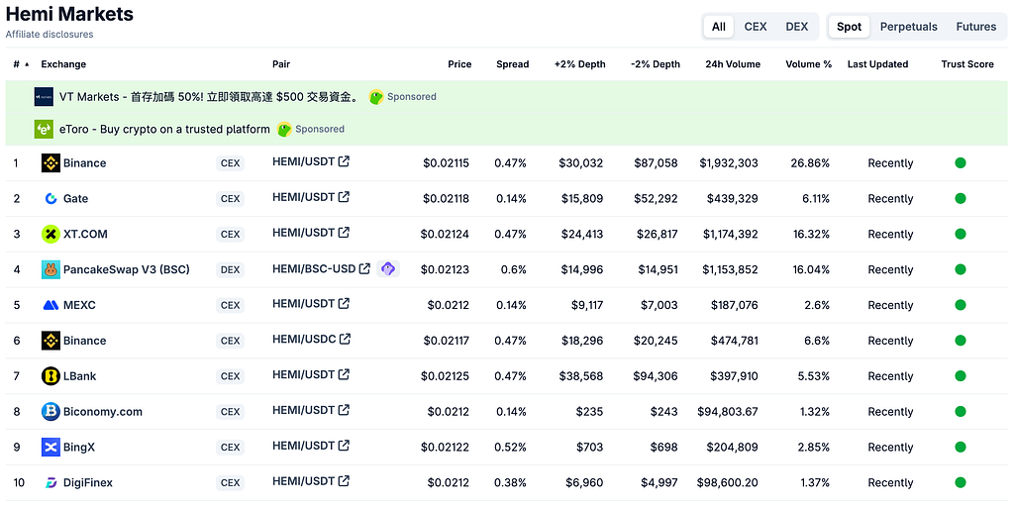Click the PancakeSwap V3 exchange logo

click(51, 269)
